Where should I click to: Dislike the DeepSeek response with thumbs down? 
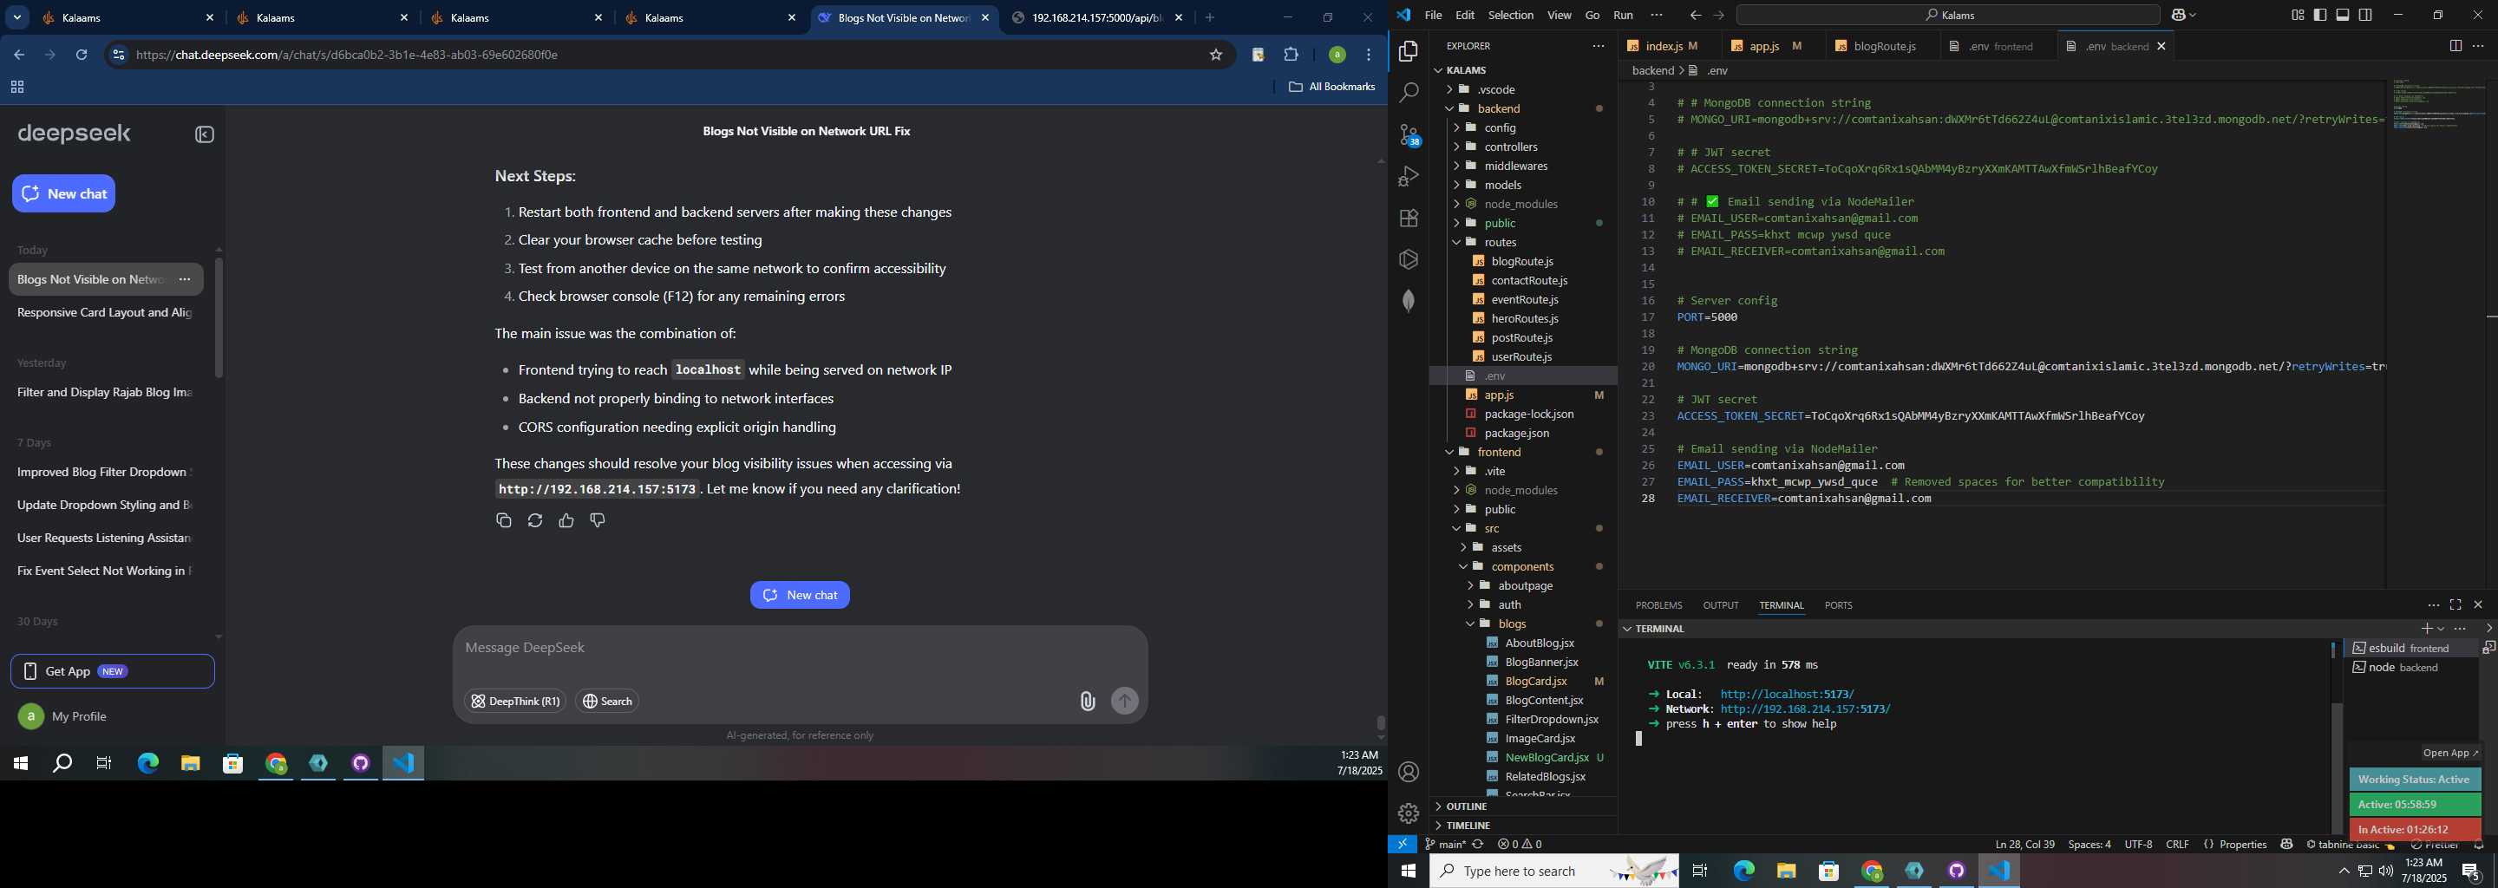(x=598, y=520)
